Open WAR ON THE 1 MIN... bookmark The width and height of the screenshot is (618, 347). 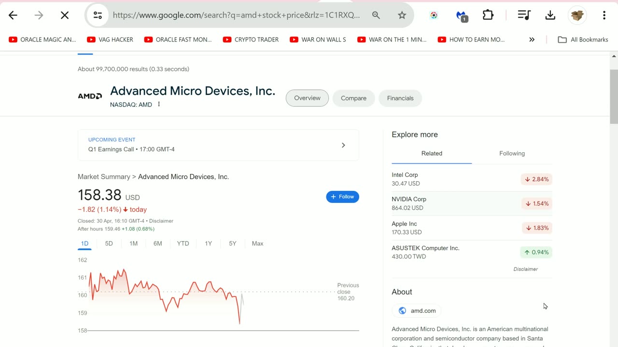[x=392, y=40]
